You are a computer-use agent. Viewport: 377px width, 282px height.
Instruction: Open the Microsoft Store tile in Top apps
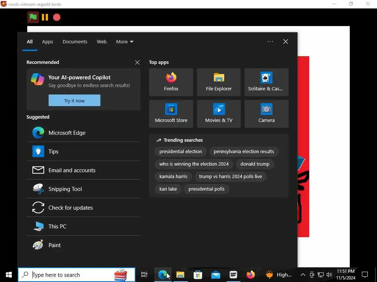[171, 114]
